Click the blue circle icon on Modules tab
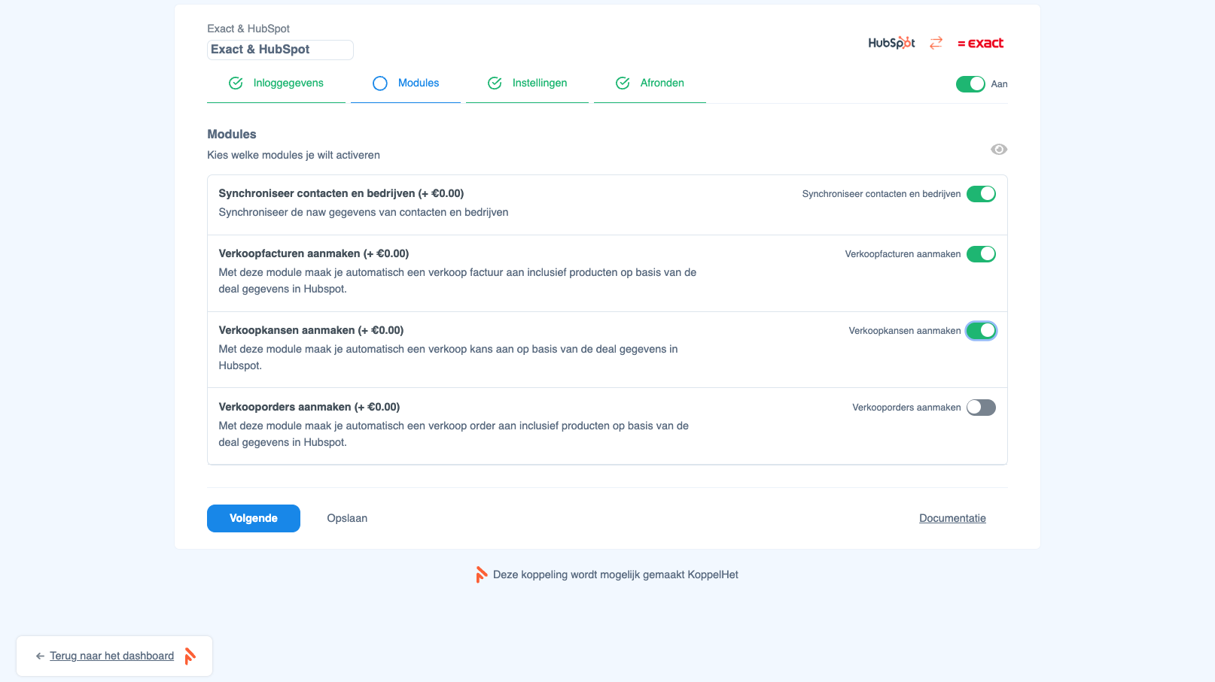This screenshot has width=1215, height=682. [x=379, y=83]
